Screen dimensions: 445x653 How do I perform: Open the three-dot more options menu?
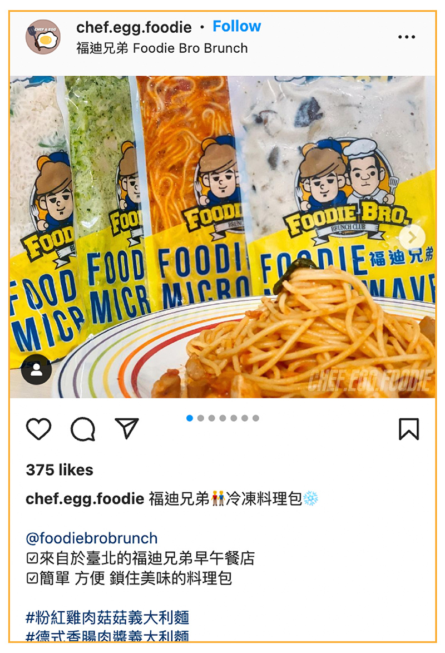[406, 37]
